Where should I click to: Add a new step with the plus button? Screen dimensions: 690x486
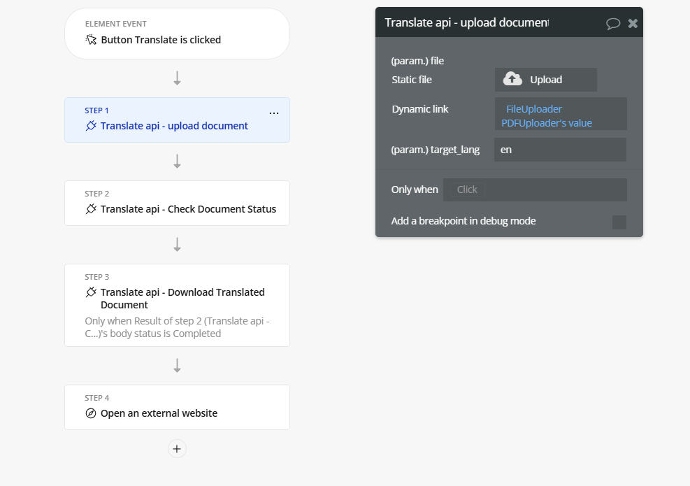(177, 449)
